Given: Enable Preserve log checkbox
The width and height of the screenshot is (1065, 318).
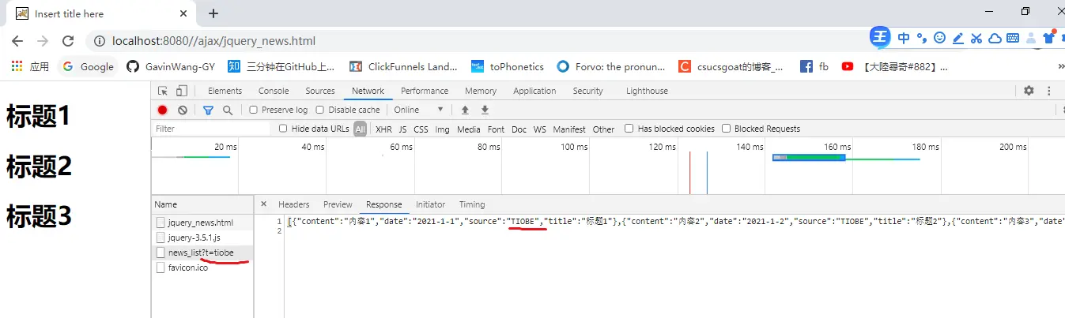Looking at the screenshot, I should coord(254,110).
